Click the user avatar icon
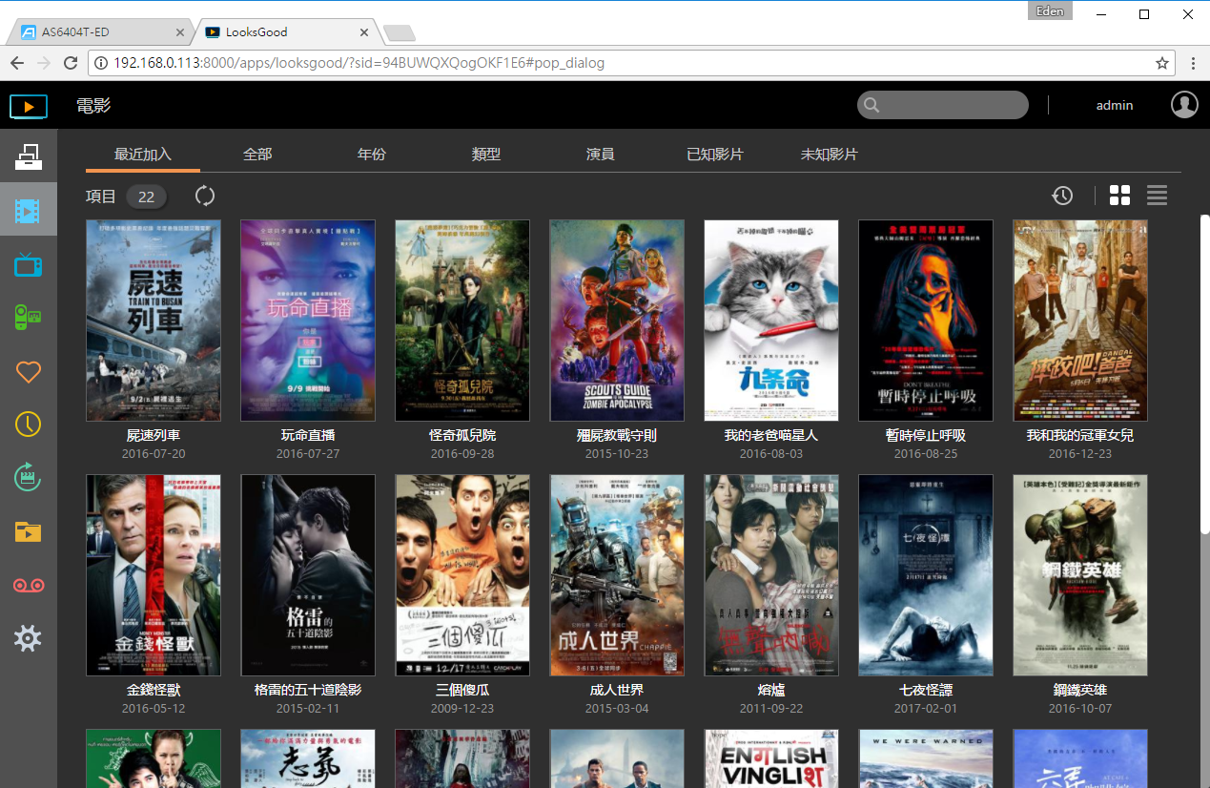Screen dimensions: 1210x788 tap(1184, 105)
